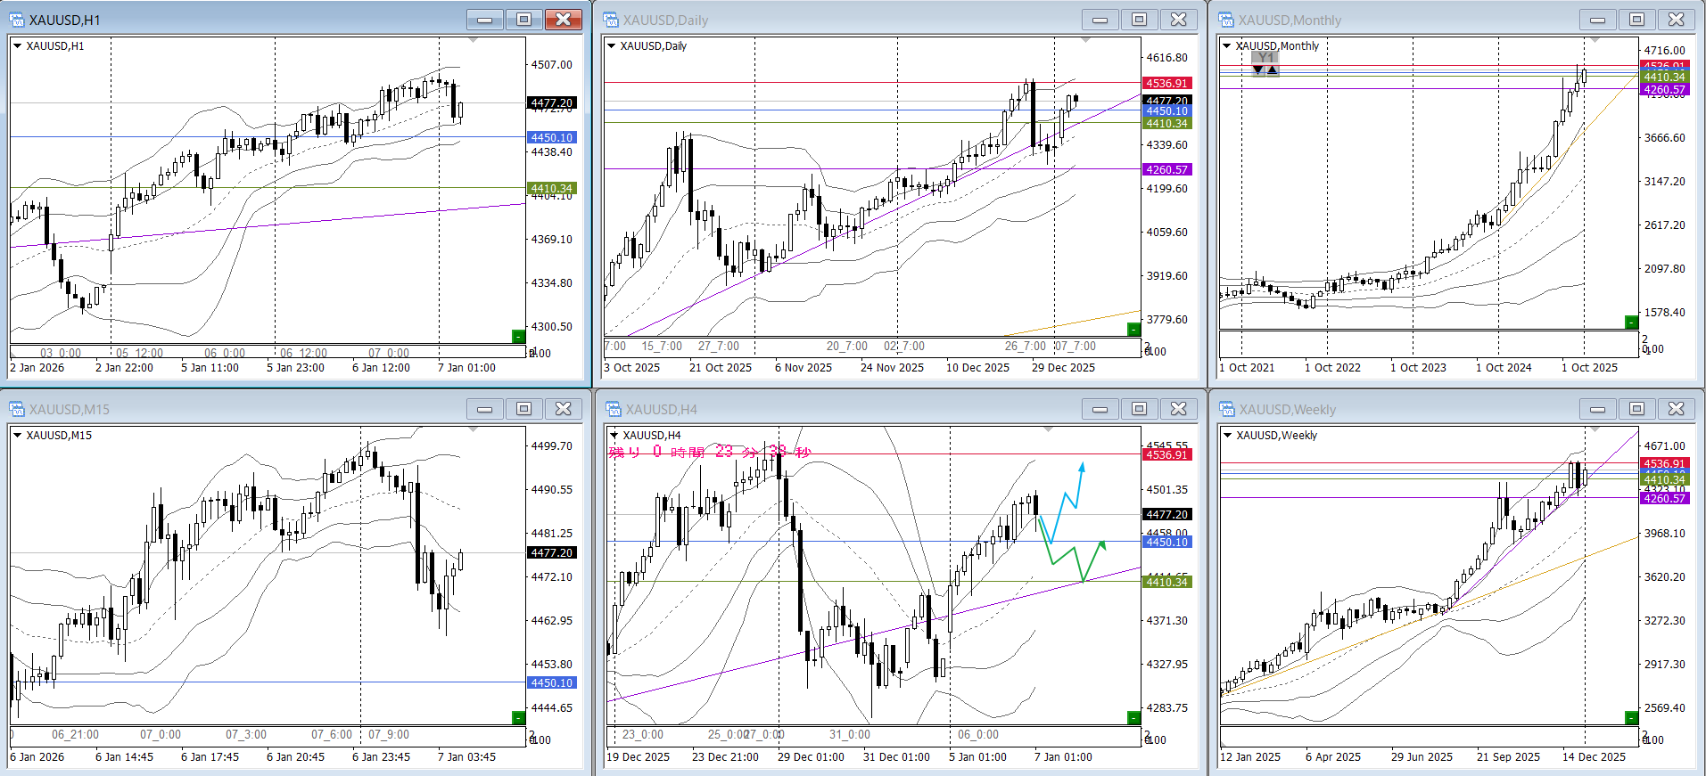Toggle green indicator square on H1 chart
1706x776 pixels.
pos(518,336)
